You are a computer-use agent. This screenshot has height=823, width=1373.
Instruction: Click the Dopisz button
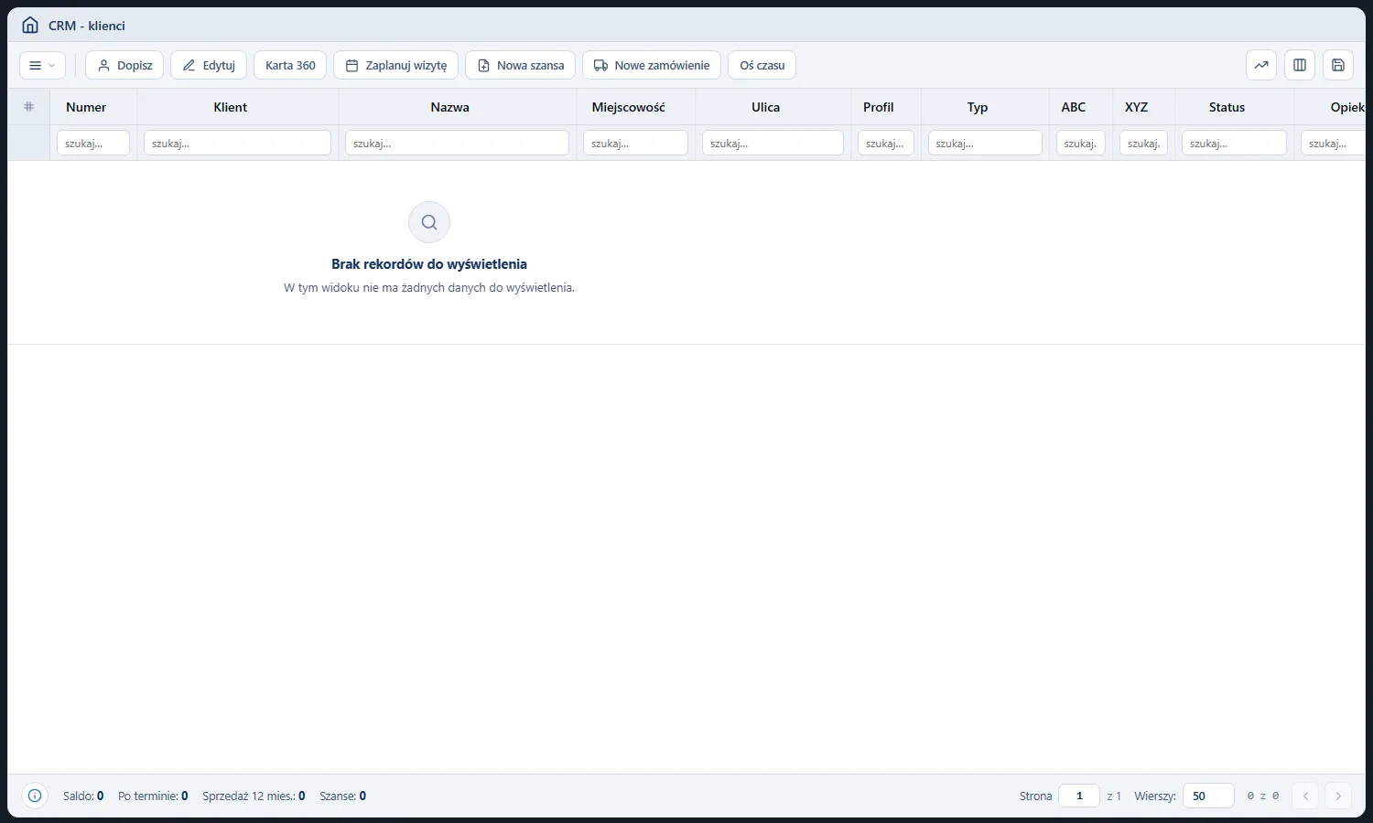click(x=124, y=65)
